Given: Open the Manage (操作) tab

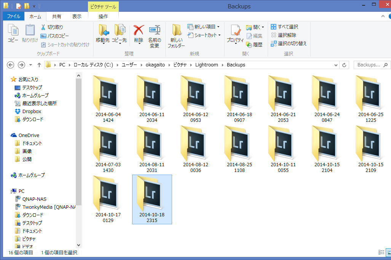Looking at the screenshot, I should tap(103, 16).
